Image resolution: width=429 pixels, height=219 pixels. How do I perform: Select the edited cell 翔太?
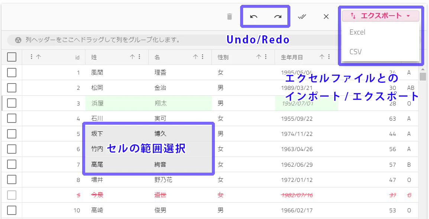180,103
